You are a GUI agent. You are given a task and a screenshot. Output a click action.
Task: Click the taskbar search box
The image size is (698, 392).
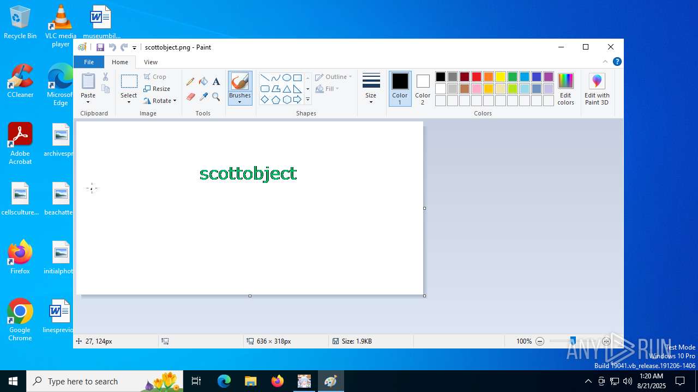tap(105, 381)
